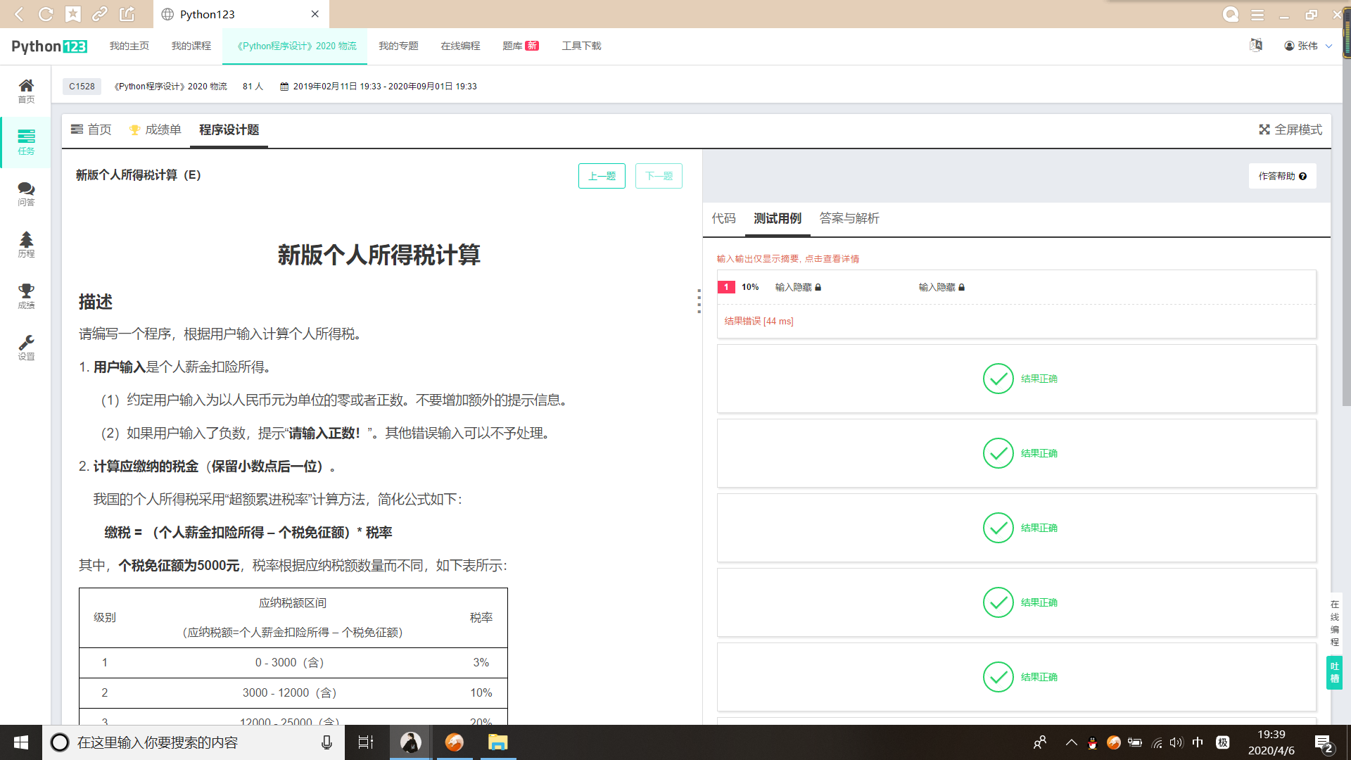The image size is (1351, 760).
Task: Expand the 张伟 user dropdown
Action: pyautogui.click(x=1308, y=46)
